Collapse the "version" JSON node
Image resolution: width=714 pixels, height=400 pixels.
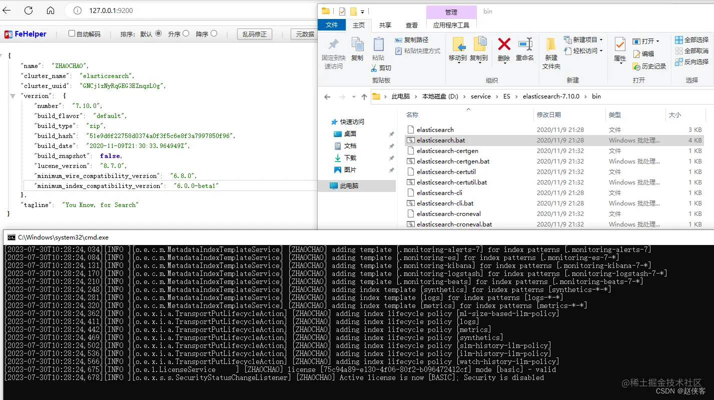pyautogui.click(x=14, y=96)
